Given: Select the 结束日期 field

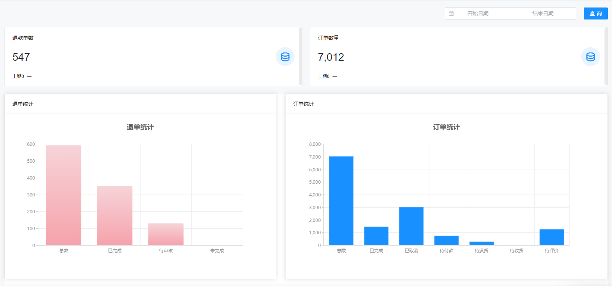Looking at the screenshot, I should [543, 13].
